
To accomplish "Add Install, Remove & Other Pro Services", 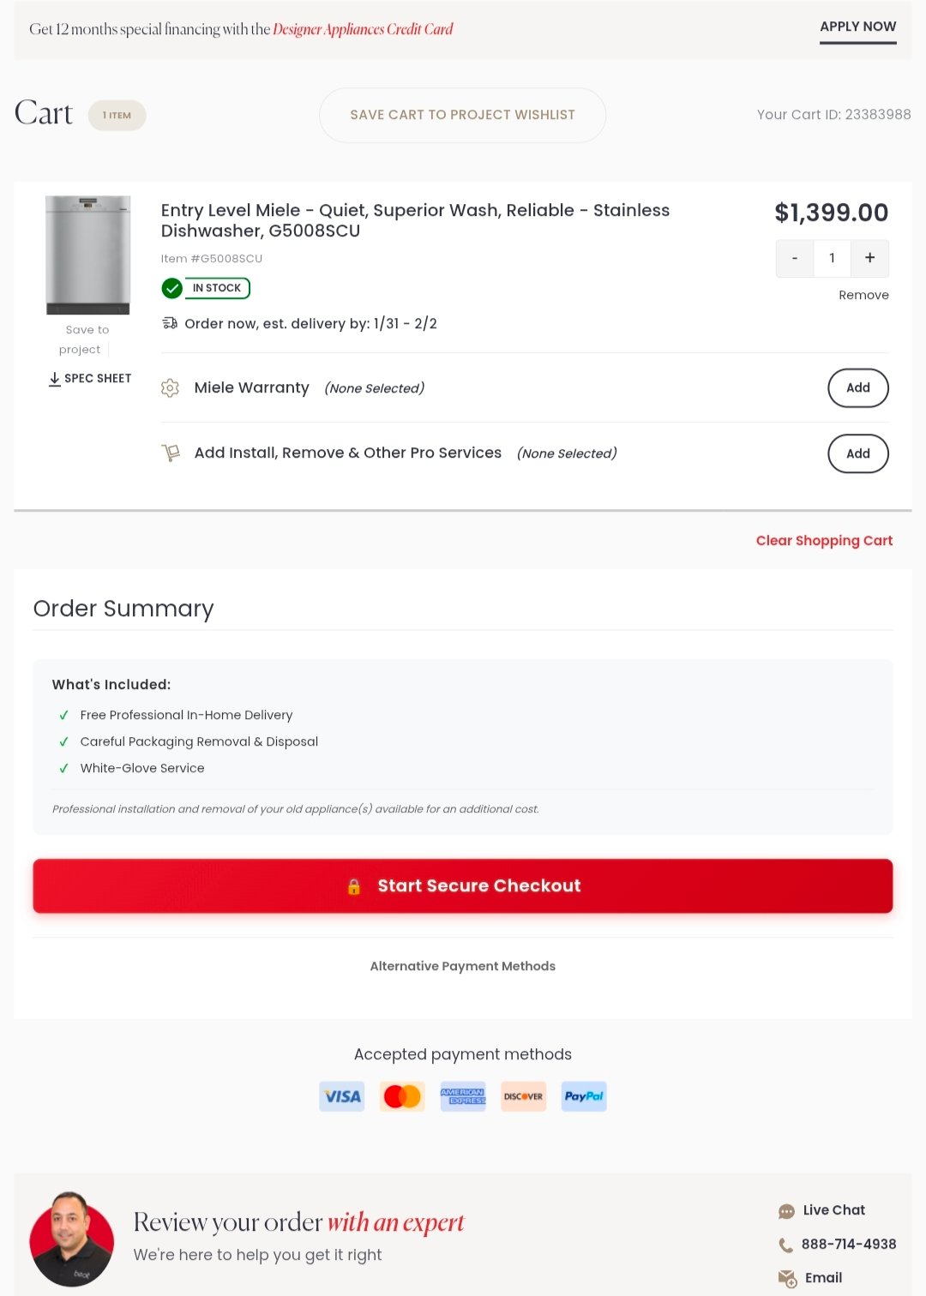I will click(857, 453).
